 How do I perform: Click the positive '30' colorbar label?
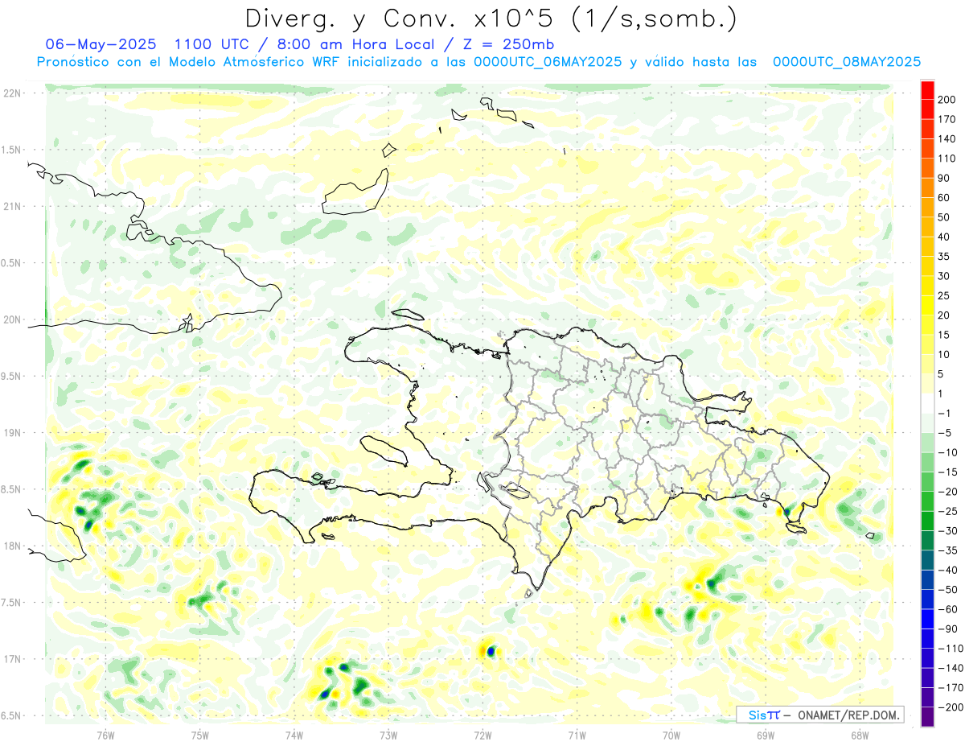tap(944, 276)
